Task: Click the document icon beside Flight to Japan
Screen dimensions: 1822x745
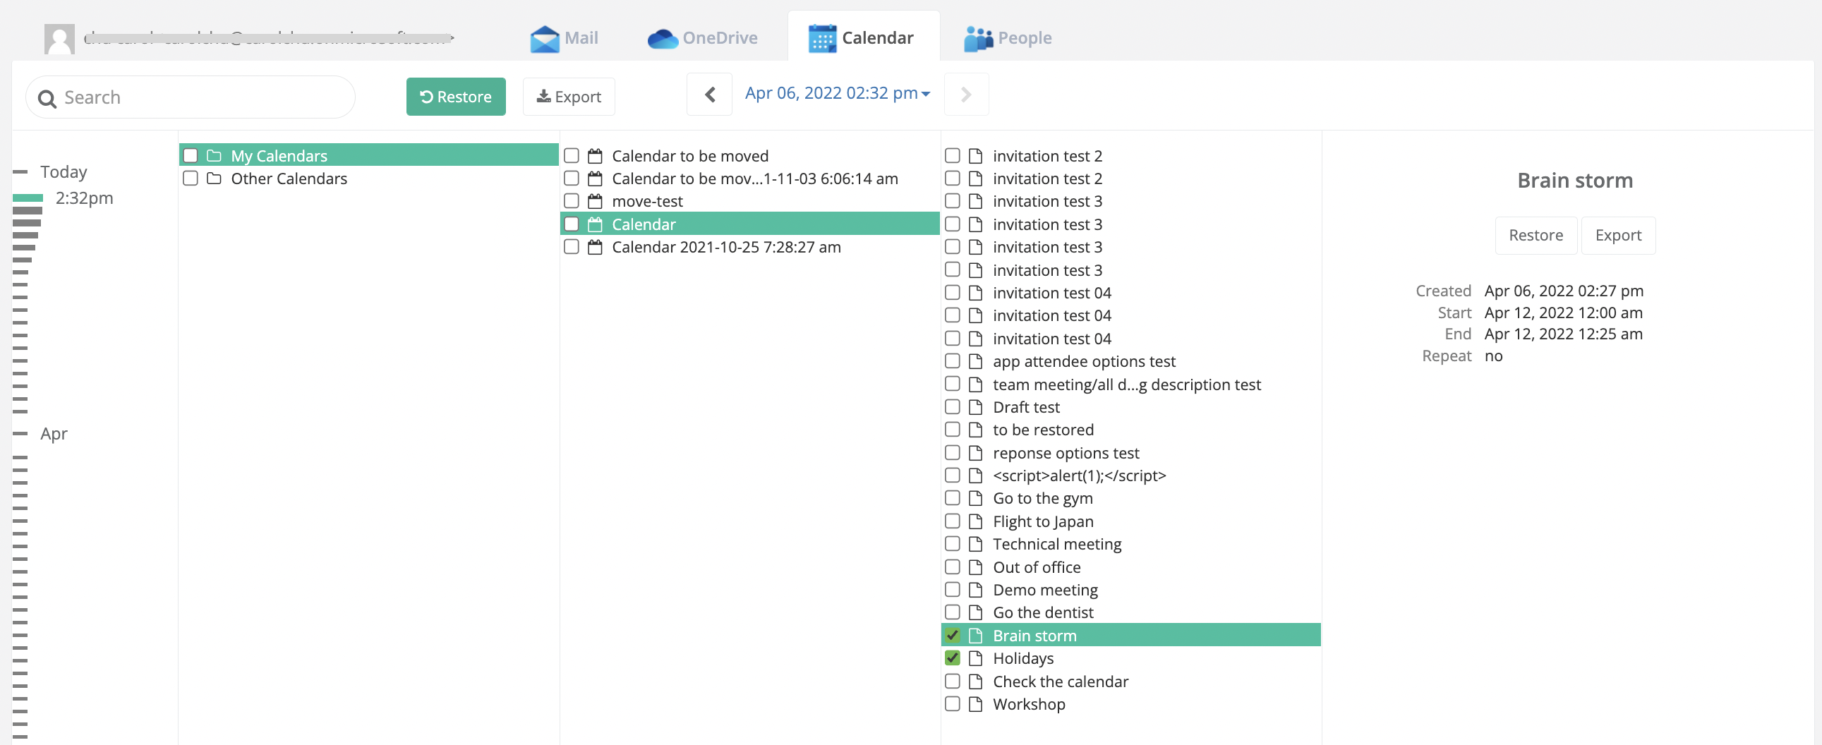Action: click(x=975, y=521)
